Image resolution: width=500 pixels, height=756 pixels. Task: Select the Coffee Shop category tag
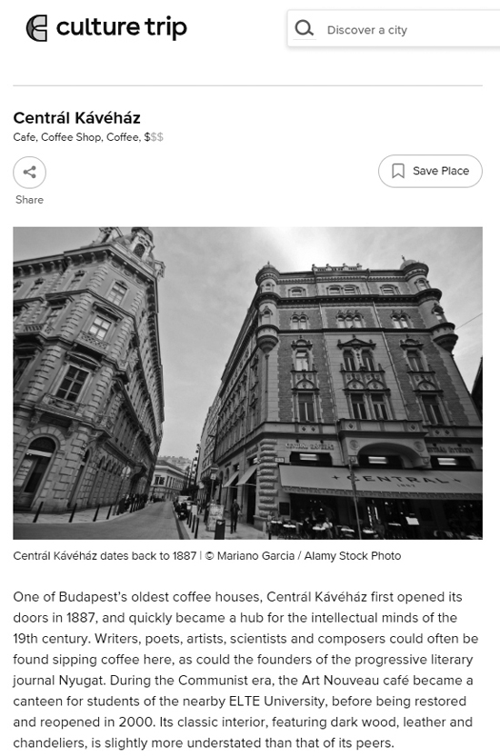click(71, 137)
